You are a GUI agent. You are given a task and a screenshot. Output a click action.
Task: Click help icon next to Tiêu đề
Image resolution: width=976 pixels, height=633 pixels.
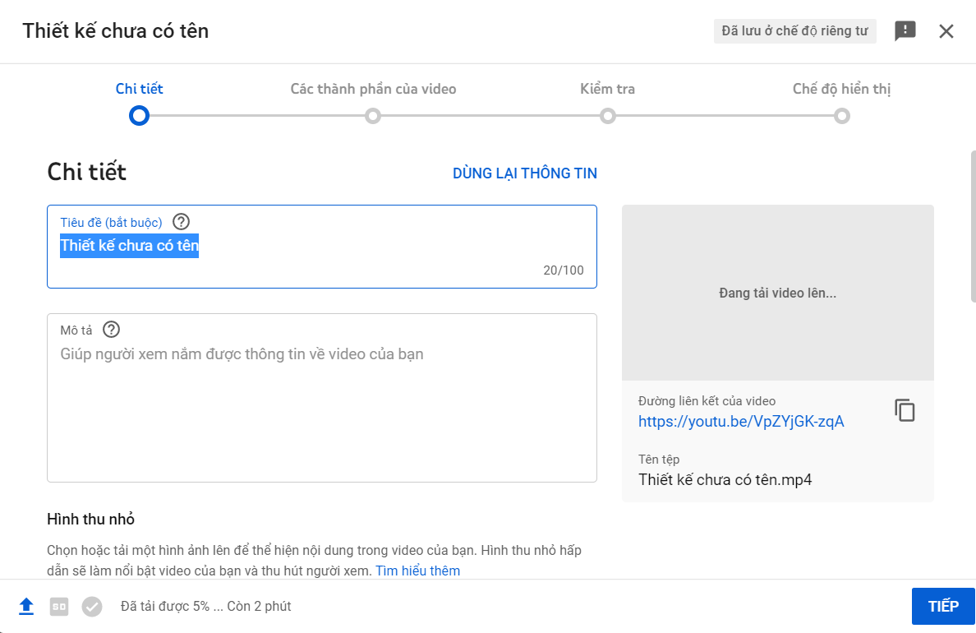(182, 222)
